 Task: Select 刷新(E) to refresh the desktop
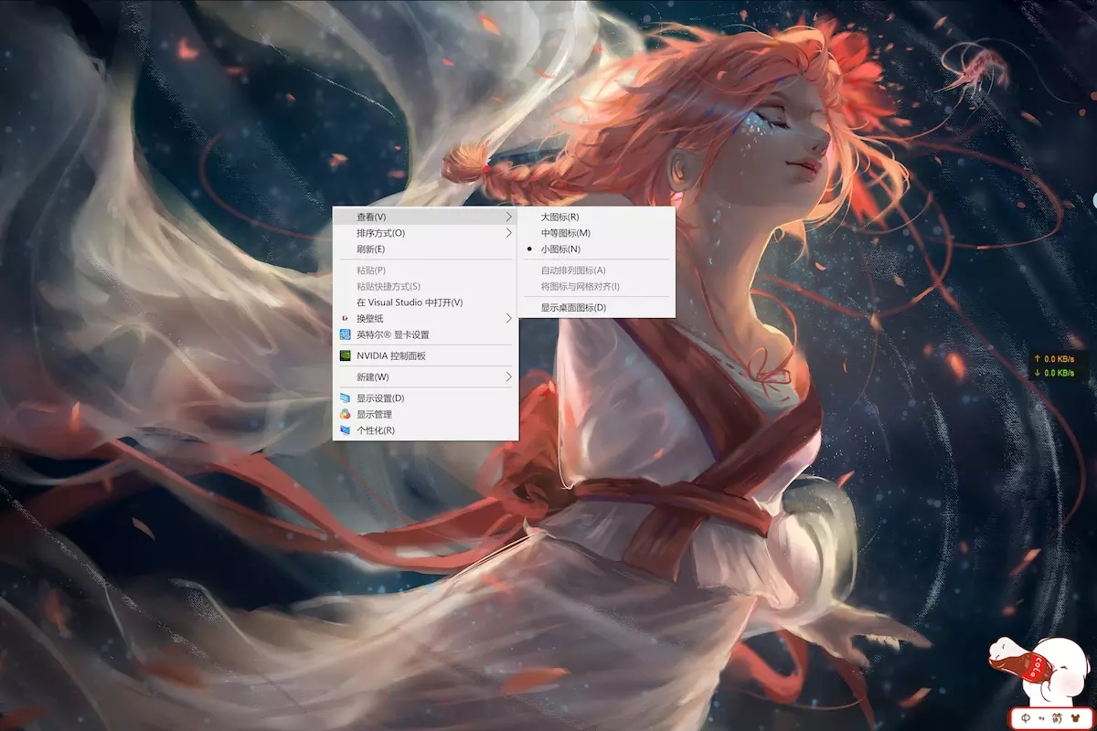425,249
